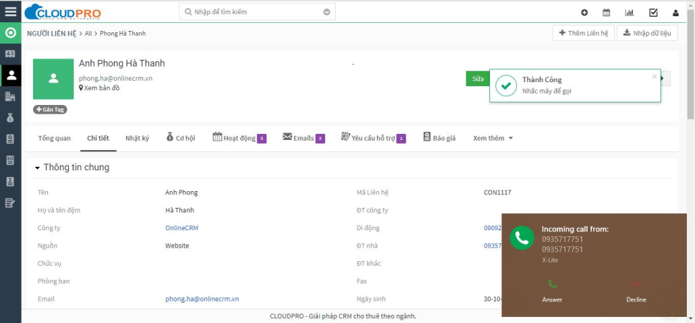This screenshot has height=323, width=695.
Task: Select the organizations building sidebar icon
Action: [x=10, y=96]
